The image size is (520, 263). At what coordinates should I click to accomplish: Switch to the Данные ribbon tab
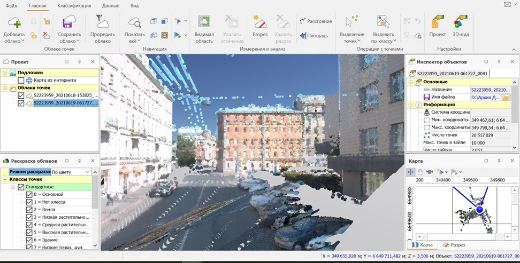tap(111, 5)
